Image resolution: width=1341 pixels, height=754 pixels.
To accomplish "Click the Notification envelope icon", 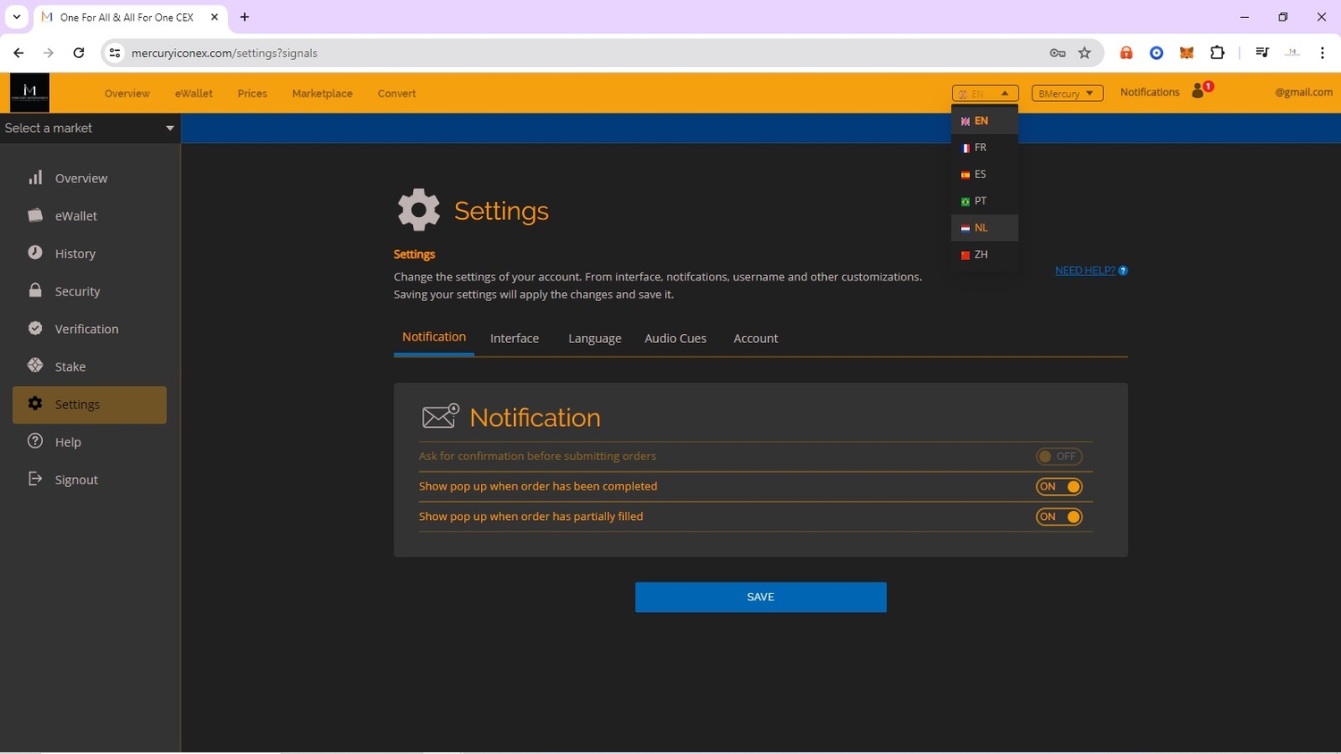I will (x=440, y=415).
